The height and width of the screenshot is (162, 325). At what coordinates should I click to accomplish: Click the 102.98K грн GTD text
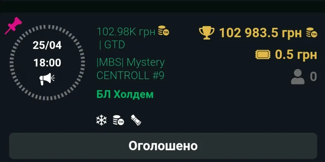(126, 38)
